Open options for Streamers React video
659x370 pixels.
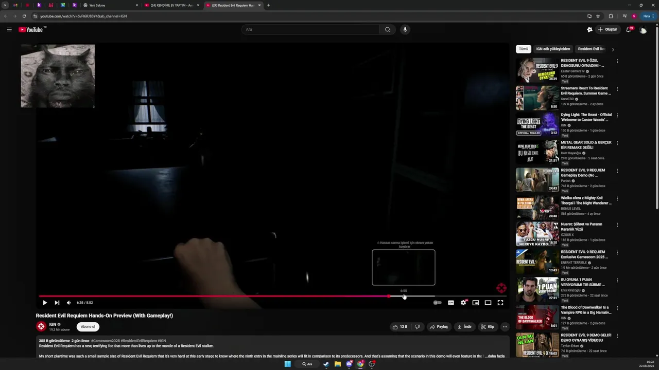tap(617, 89)
